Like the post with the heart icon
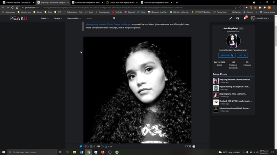 coord(81,146)
